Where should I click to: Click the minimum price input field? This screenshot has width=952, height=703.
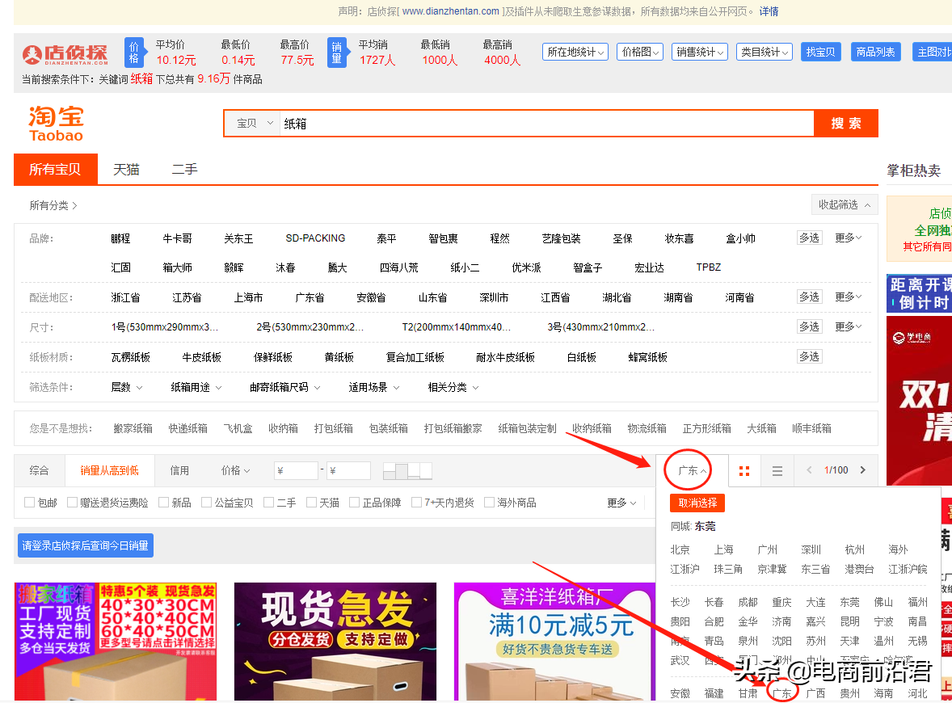(x=296, y=470)
